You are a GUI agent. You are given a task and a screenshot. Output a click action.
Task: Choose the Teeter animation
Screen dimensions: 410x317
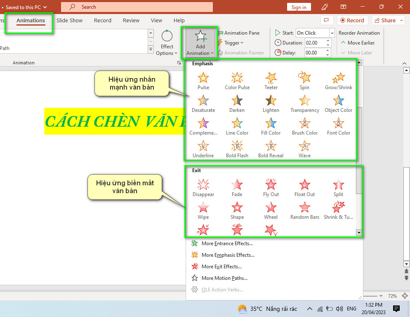coord(271,81)
